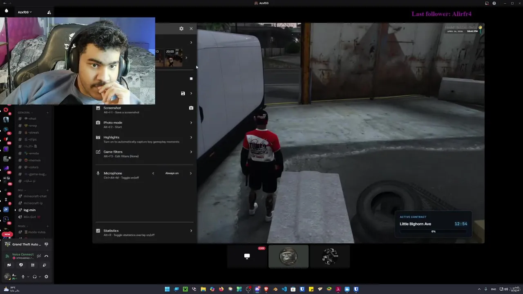The height and width of the screenshot is (294, 523).
Task: Add a channel to GENERAL category
Action: [48, 112]
